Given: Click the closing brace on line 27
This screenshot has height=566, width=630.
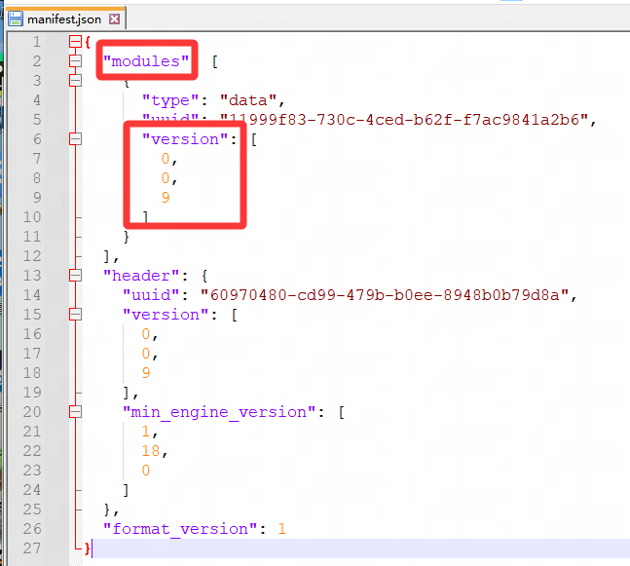Looking at the screenshot, I should coord(88,548).
